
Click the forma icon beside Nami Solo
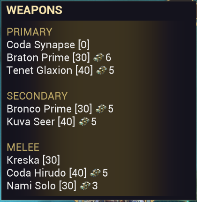click(x=85, y=186)
